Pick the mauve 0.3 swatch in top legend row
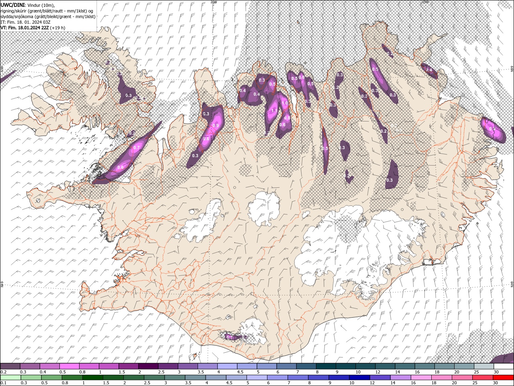Screen dimensions: 514x386 coord(30,366)
